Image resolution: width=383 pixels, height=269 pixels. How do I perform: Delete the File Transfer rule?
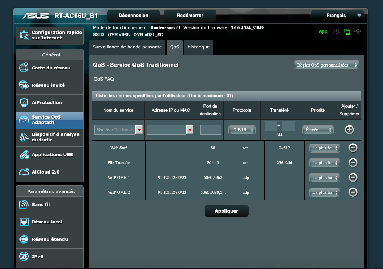(x=353, y=163)
